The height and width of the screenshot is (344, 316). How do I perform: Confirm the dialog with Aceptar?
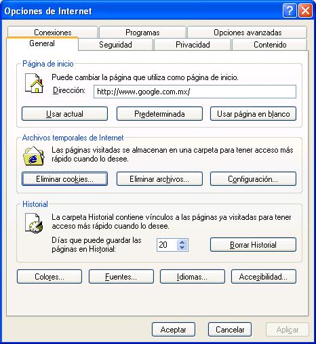174,330
